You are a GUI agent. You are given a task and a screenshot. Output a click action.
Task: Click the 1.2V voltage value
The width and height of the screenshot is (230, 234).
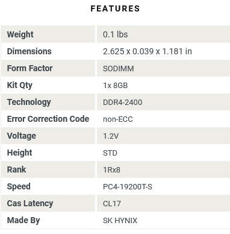coord(111,136)
